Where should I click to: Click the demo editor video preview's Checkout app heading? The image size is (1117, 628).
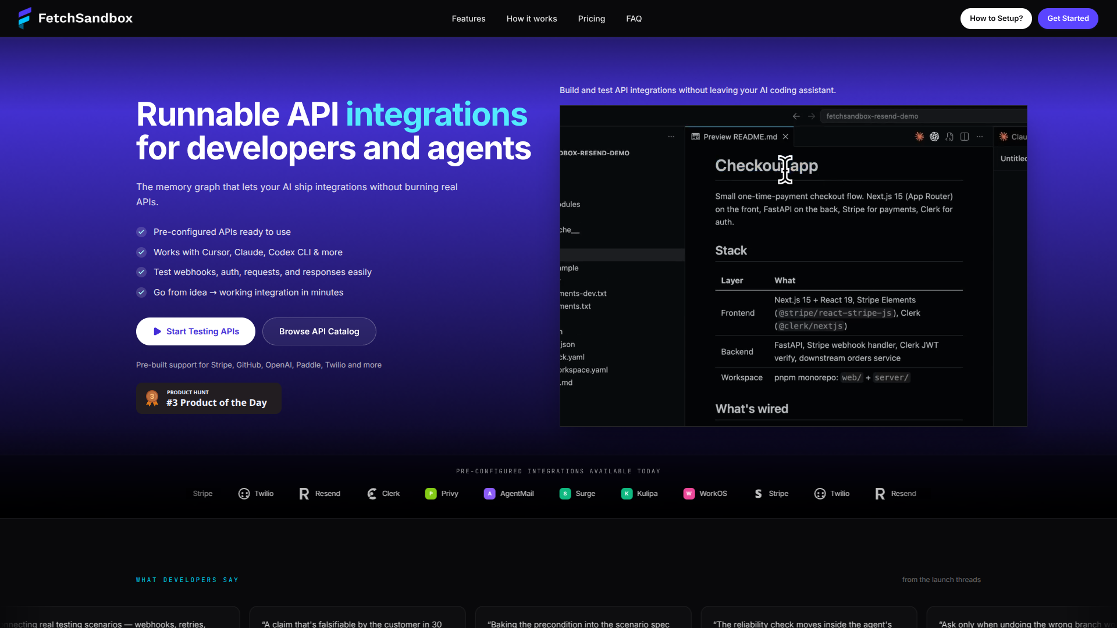coord(766,166)
